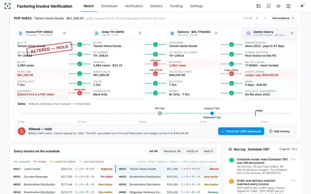Open invoice 40951 Corvane Beverage row
The width and height of the screenshot is (311, 194).
point(63,177)
